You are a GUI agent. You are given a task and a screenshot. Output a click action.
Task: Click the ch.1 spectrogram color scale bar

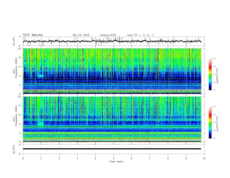coord(210,74)
